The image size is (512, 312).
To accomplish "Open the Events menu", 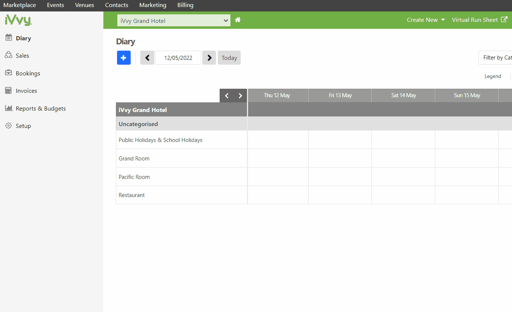I will point(55,5).
